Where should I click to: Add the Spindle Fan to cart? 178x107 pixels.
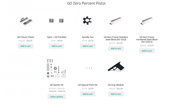(88, 46)
